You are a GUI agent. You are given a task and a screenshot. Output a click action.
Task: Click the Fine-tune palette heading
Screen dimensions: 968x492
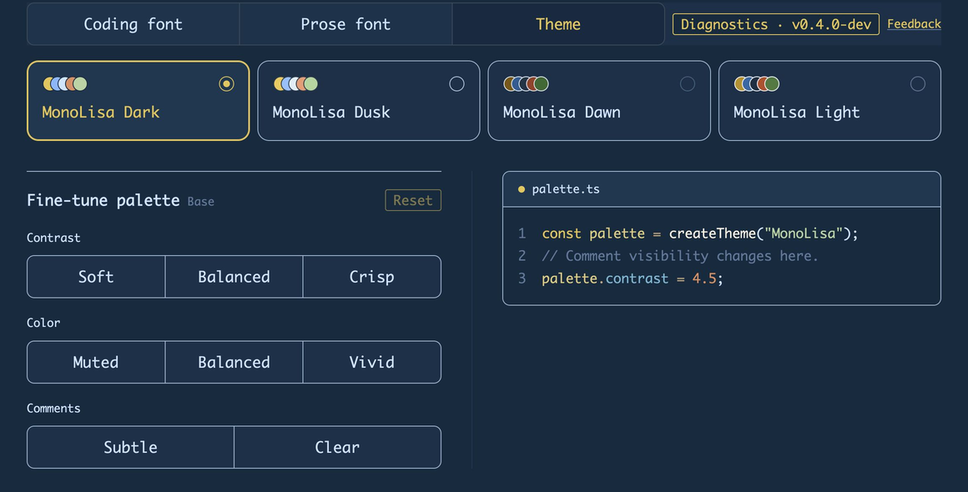coord(103,200)
